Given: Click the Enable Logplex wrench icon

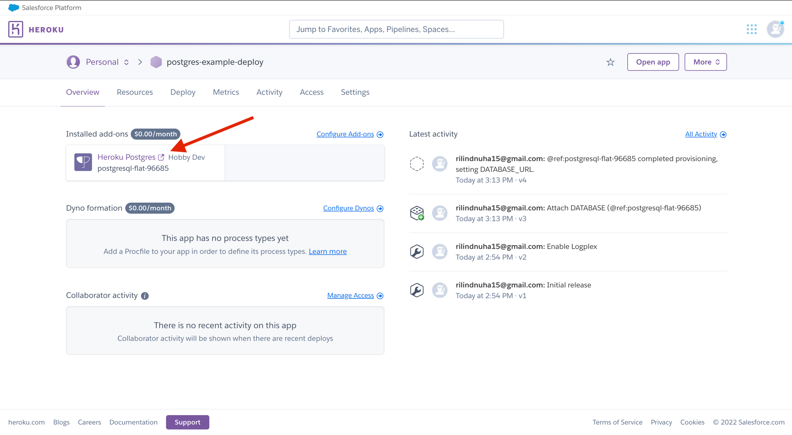Looking at the screenshot, I should click(x=417, y=251).
